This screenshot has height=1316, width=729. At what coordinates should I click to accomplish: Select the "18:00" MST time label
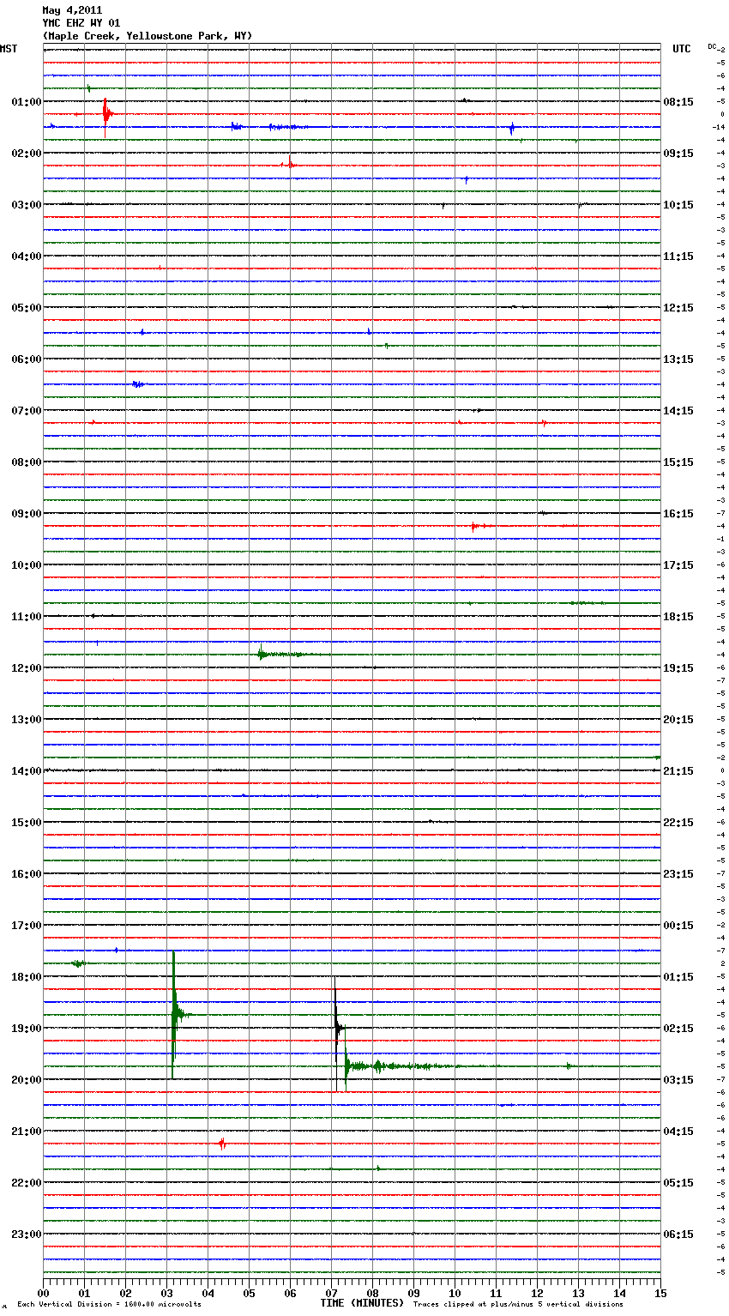pos(27,977)
